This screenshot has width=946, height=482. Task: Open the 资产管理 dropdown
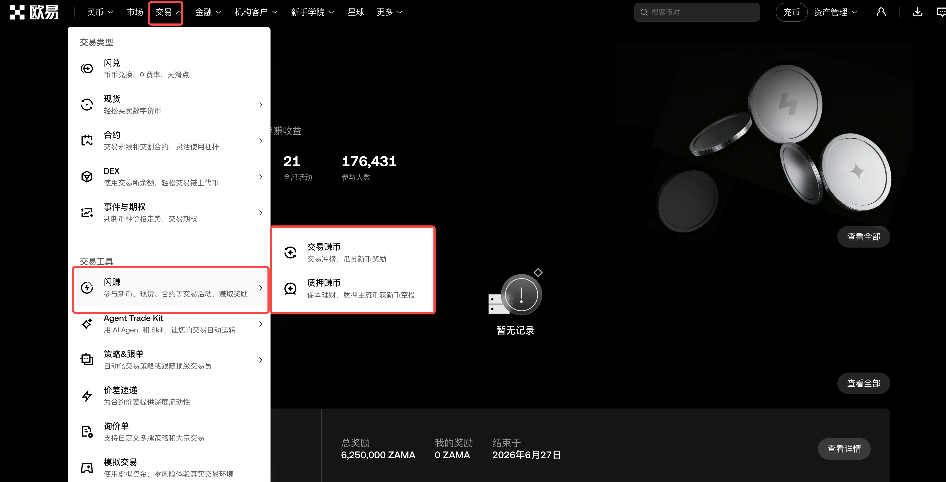click(835, 12)
